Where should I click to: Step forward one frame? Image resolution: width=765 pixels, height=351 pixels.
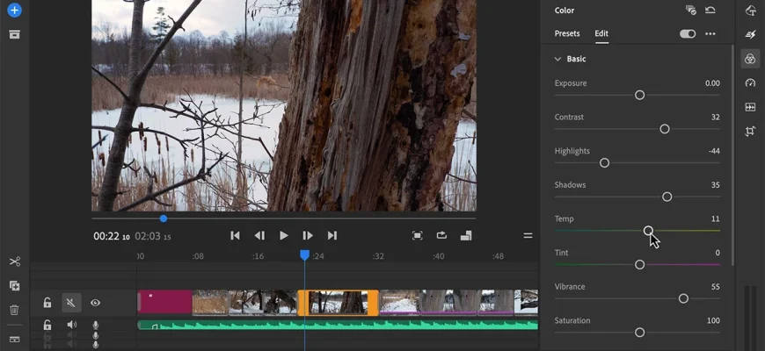click(308, 236)
